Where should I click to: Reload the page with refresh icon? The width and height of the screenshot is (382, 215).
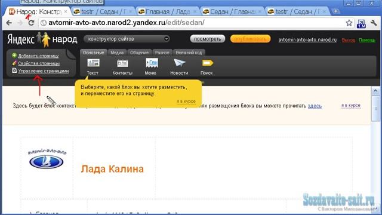click(31, 23)
